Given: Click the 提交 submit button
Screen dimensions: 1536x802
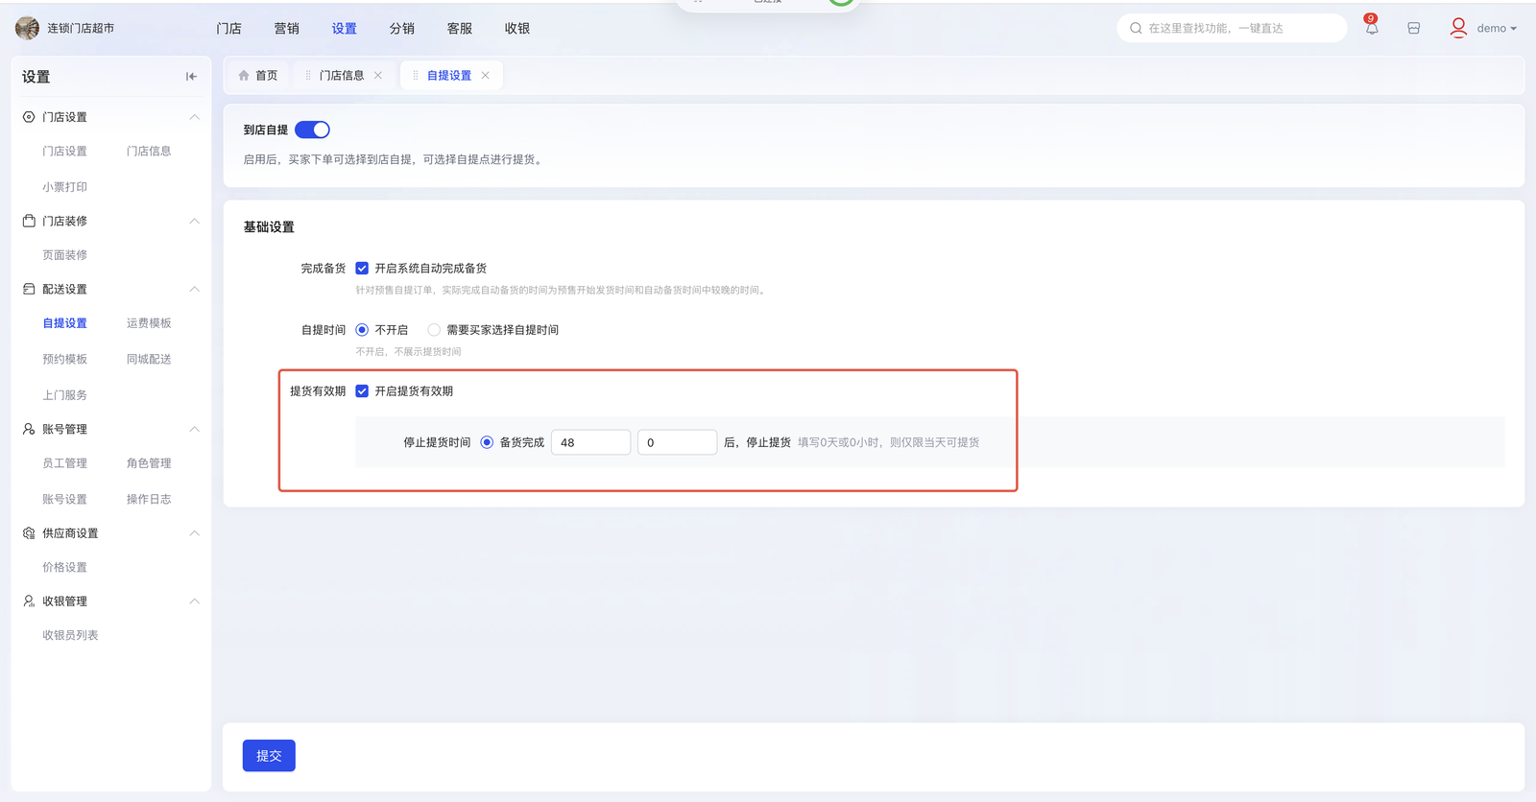Looking at the screenshot, I should 269,756.
